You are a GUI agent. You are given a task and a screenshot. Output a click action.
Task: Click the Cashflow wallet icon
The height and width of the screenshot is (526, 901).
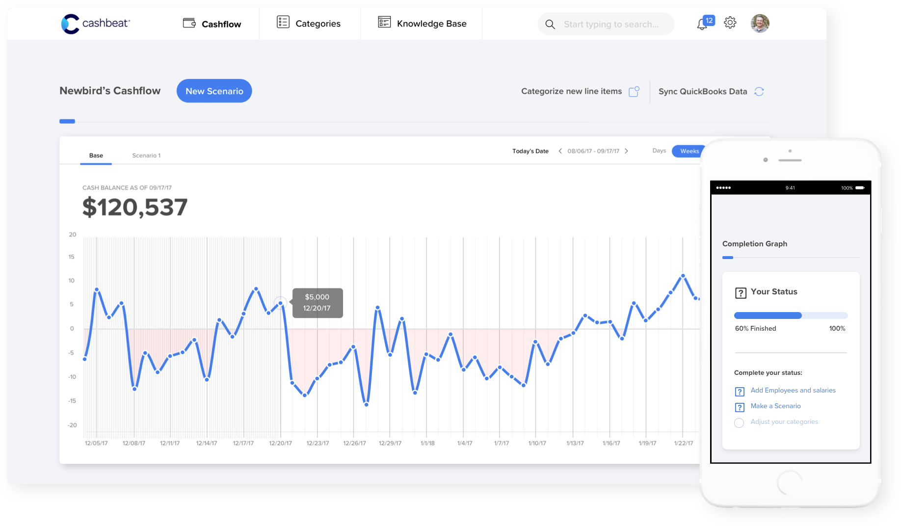pos(189,23)
